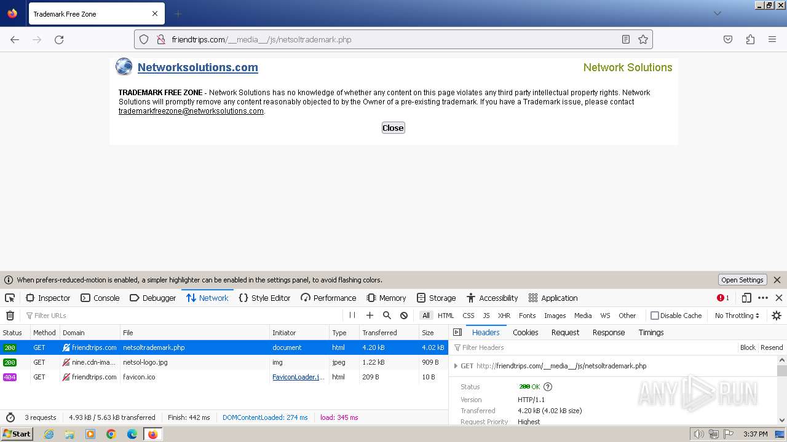Save page to Pocket
This screenshot has width=787, height=442.
[x=728, y=39]
